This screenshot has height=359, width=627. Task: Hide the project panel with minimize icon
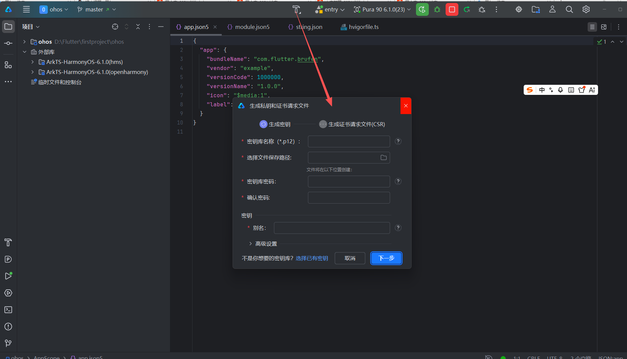point(161,27)
